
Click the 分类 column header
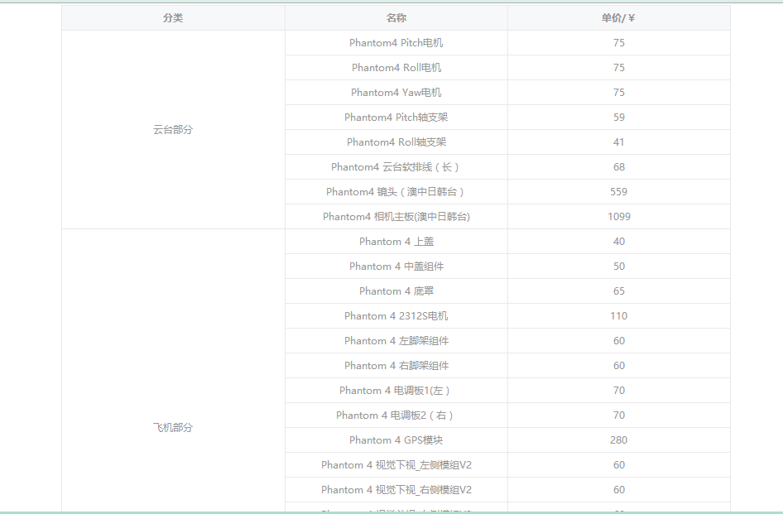[173, 18]
